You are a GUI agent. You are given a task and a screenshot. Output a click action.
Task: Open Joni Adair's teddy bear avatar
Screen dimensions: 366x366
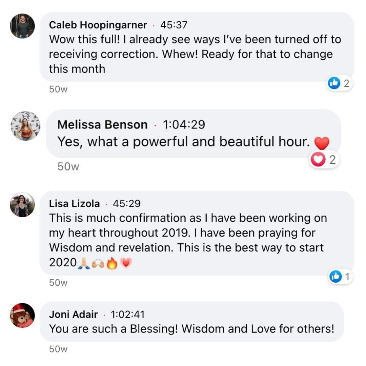pyautogui.click(x=22, y=316)
